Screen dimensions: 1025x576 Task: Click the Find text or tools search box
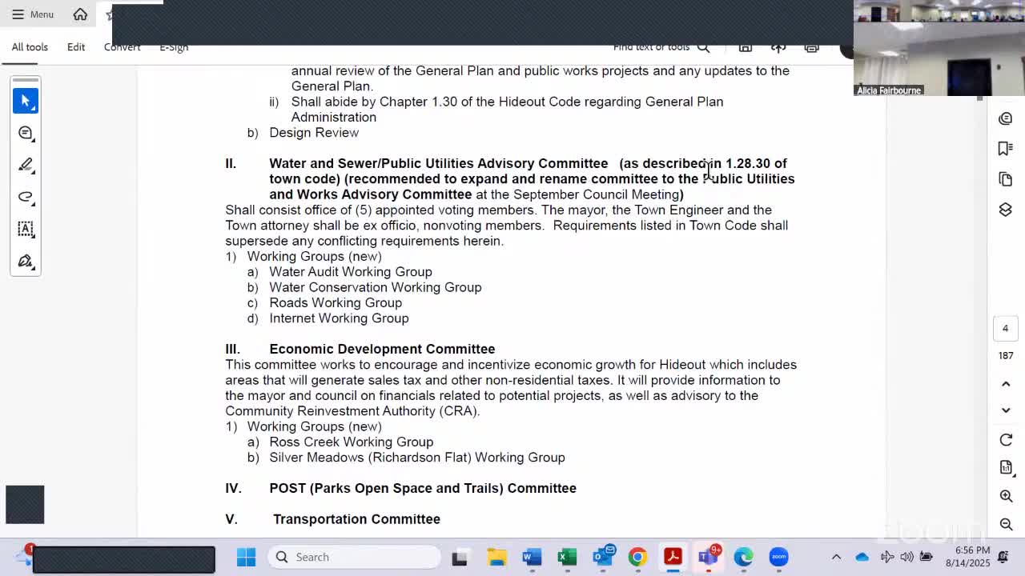click(661, 47)
